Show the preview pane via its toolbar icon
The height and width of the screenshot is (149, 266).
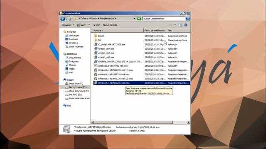[x=180, y=25]
